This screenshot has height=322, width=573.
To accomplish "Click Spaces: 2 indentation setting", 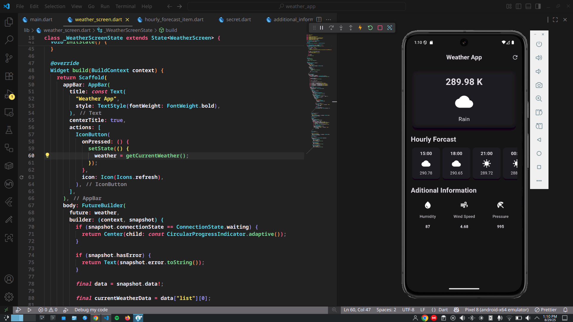I will coord(386,310).
